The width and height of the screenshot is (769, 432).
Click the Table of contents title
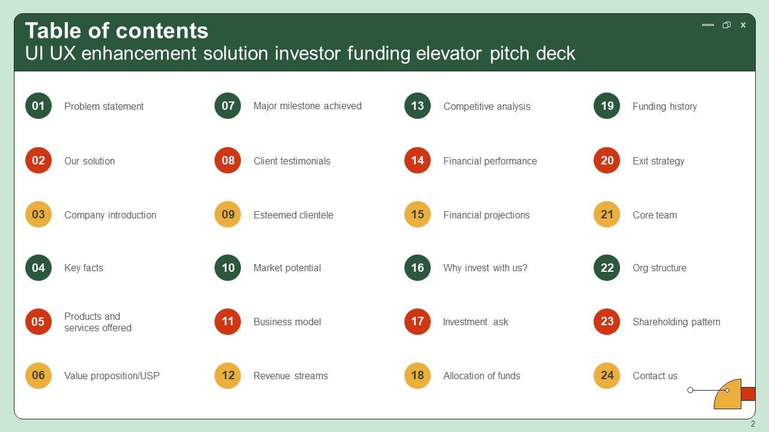[x=117, y=31]
